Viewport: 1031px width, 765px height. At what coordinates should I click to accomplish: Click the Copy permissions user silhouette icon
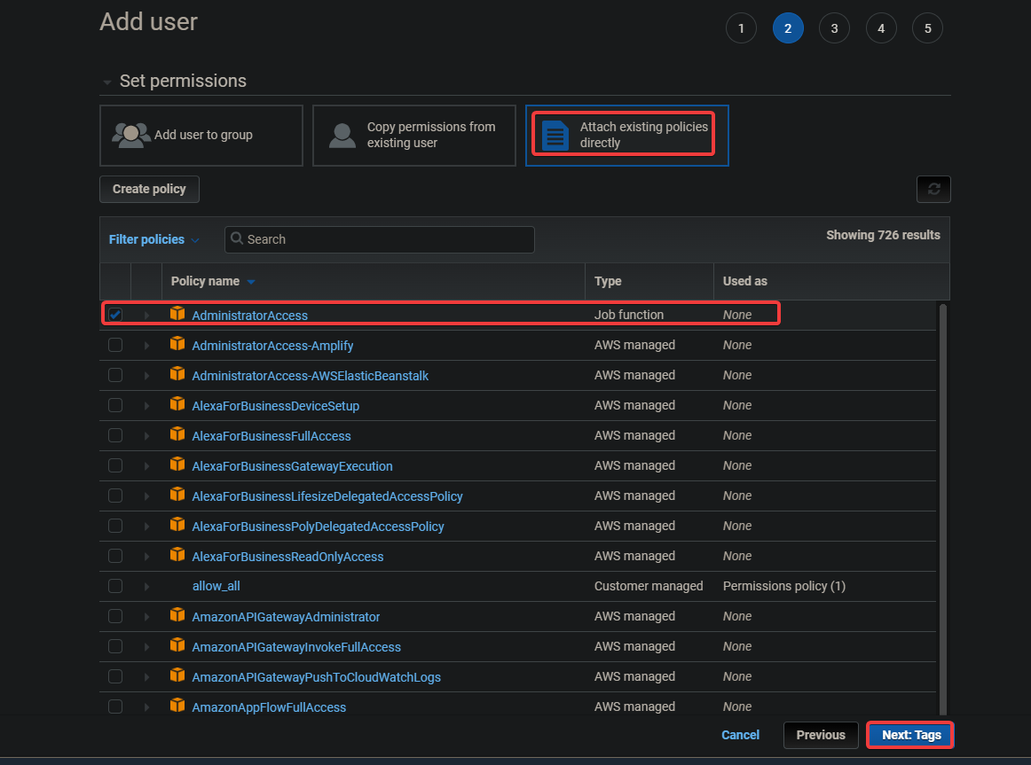click(342, 136)
